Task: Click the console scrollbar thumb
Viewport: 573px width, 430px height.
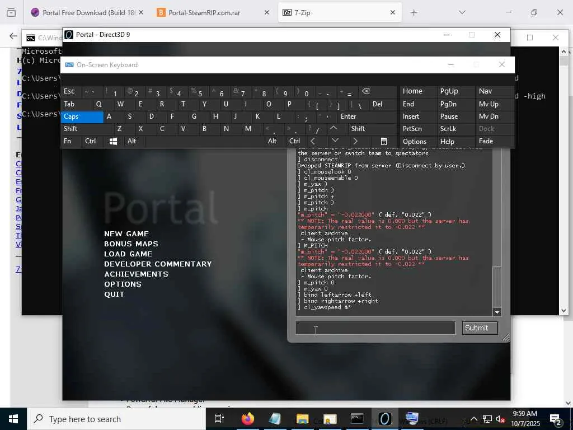Action: [x=497, y=287]
